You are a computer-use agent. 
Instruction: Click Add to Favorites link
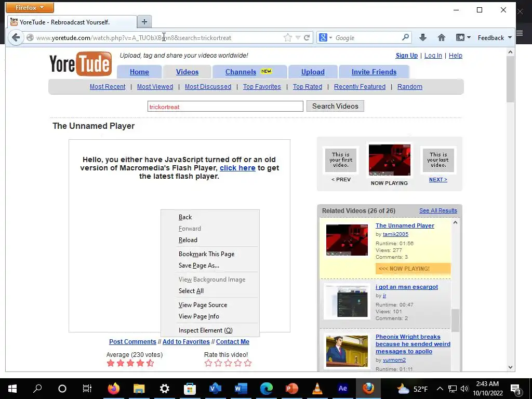[186, 342]
